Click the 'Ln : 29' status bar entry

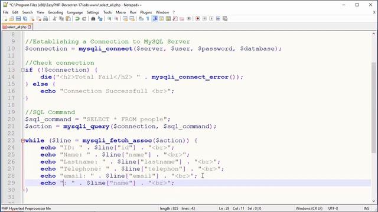224,208
